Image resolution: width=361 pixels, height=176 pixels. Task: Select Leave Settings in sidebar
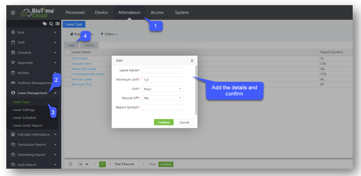point(24,110)
